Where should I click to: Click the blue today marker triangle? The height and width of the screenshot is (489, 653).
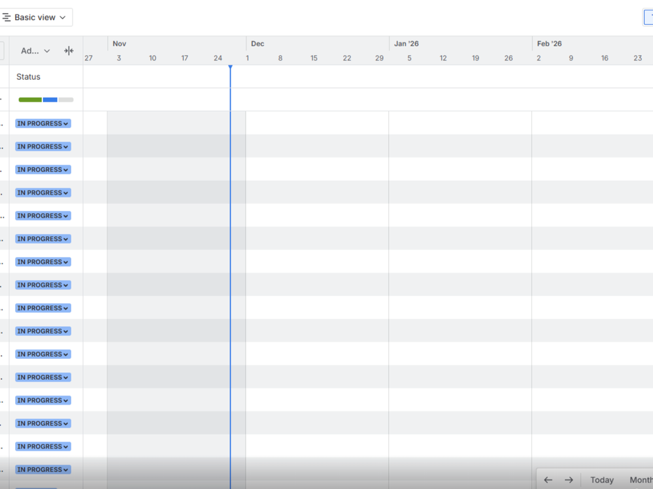(230, 67)
